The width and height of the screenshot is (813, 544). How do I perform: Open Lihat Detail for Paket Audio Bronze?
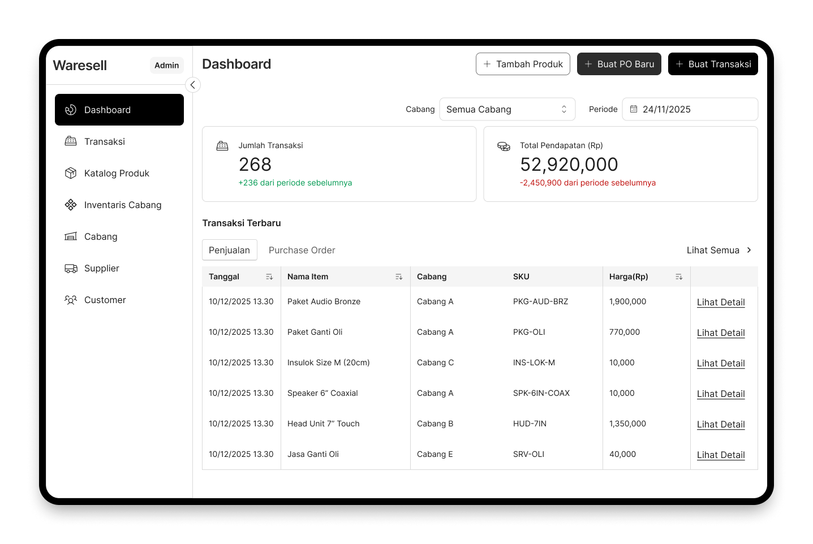[720, 302]
